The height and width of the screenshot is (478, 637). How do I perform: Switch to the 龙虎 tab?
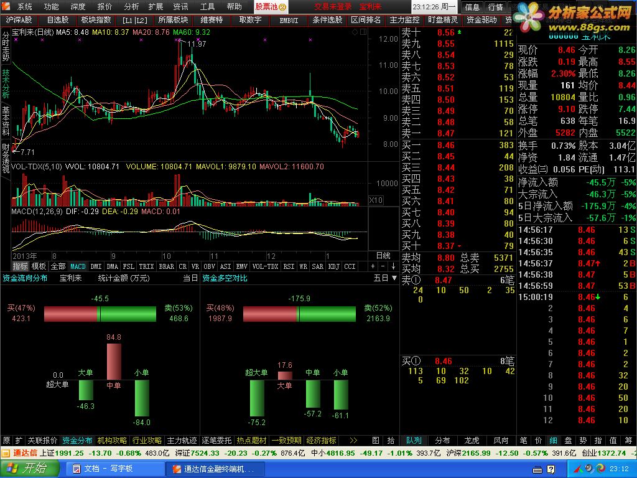[472, 440]
